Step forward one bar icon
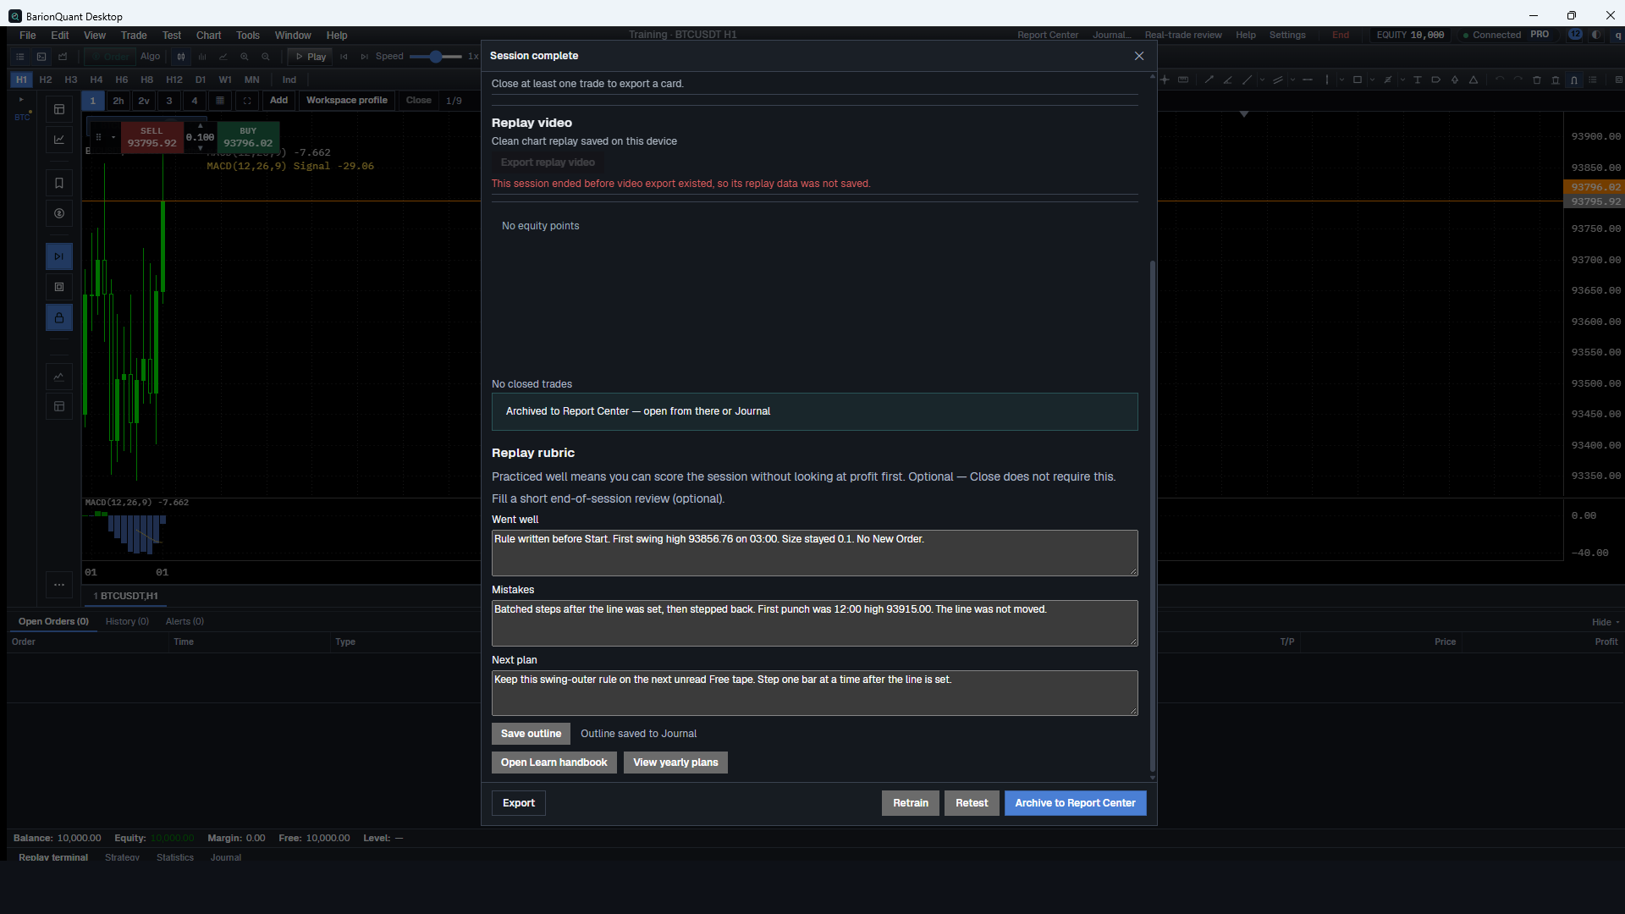The height and width of the screenshot is (914, 1625). (365, 57)
